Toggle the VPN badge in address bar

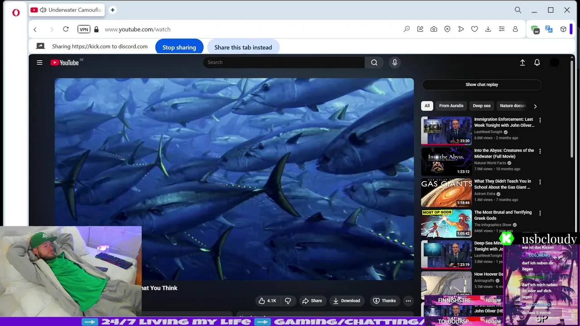tap(84, 29)
